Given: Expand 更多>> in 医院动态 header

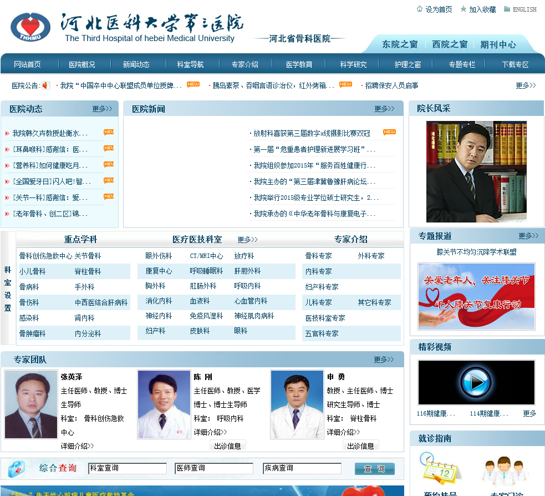Looking at the screenshot, I should pyautogui.click(x=102, y=109).
